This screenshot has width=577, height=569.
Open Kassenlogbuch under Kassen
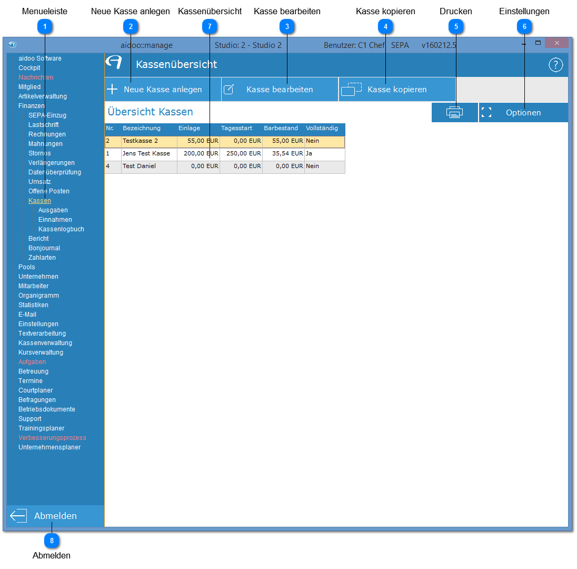coord(61,229)
